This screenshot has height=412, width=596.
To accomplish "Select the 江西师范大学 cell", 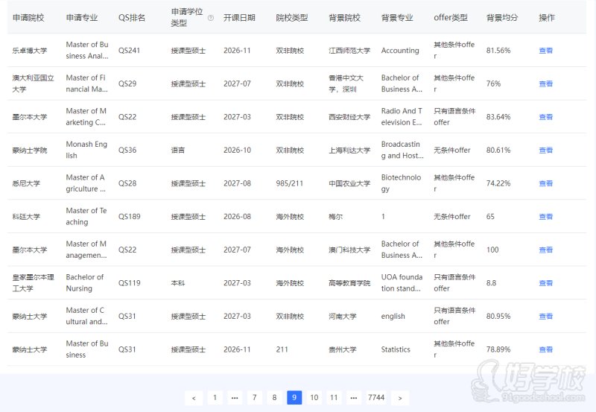I will [x=349, y=51].
